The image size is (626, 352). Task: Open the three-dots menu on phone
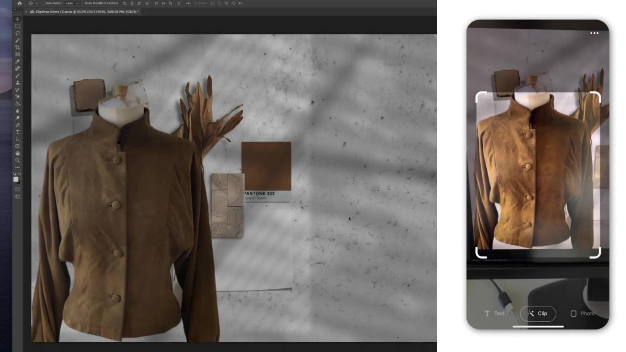pos(594,33)
